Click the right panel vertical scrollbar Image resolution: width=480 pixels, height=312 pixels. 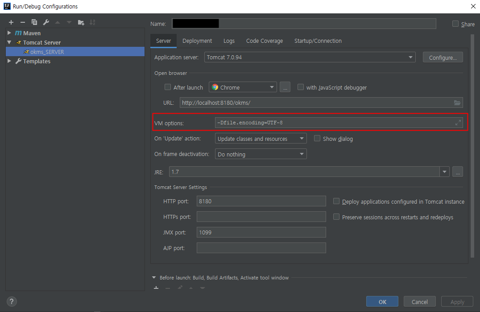coord(472,146)
